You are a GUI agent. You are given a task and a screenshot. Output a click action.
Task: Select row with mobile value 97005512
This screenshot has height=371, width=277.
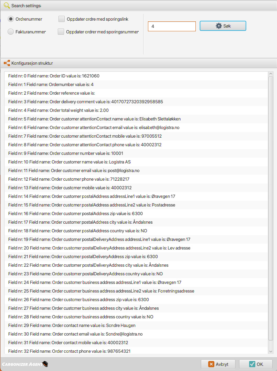coord(136,136)
